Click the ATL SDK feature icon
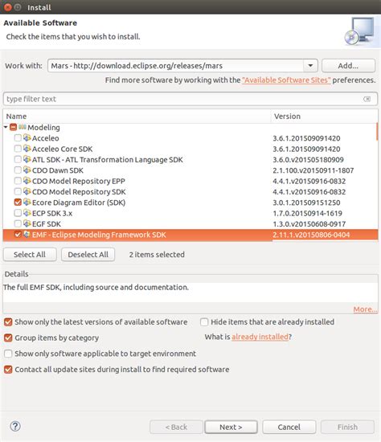Viewport: 381px width, 442px height. [27, 159]
